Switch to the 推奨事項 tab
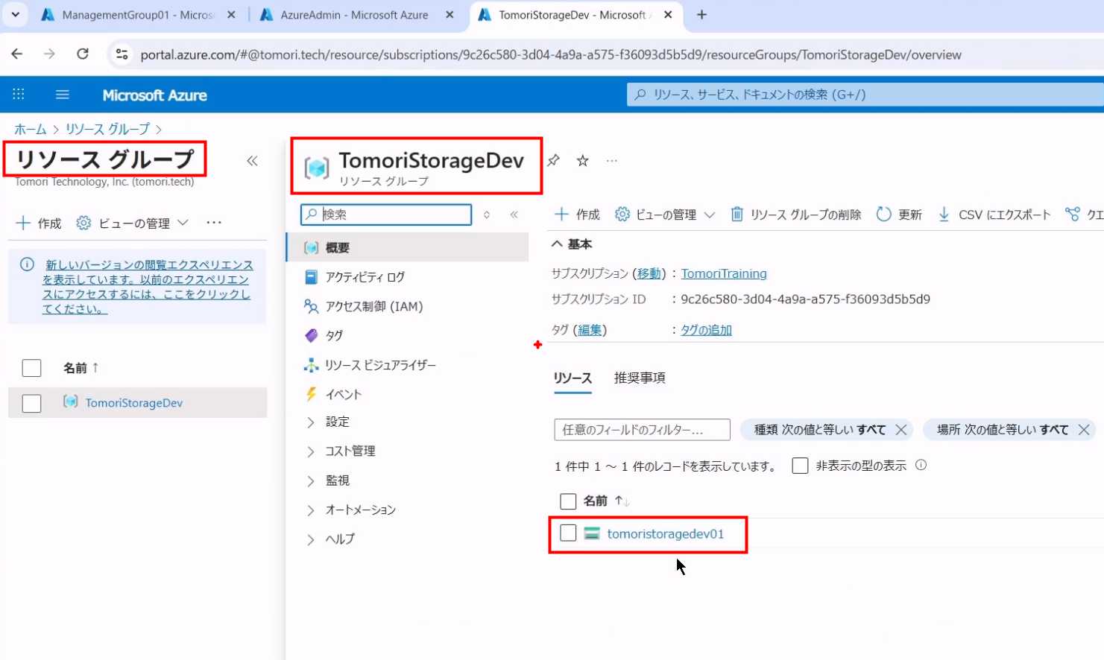1104x660 pixels. (x=639, y=378)
